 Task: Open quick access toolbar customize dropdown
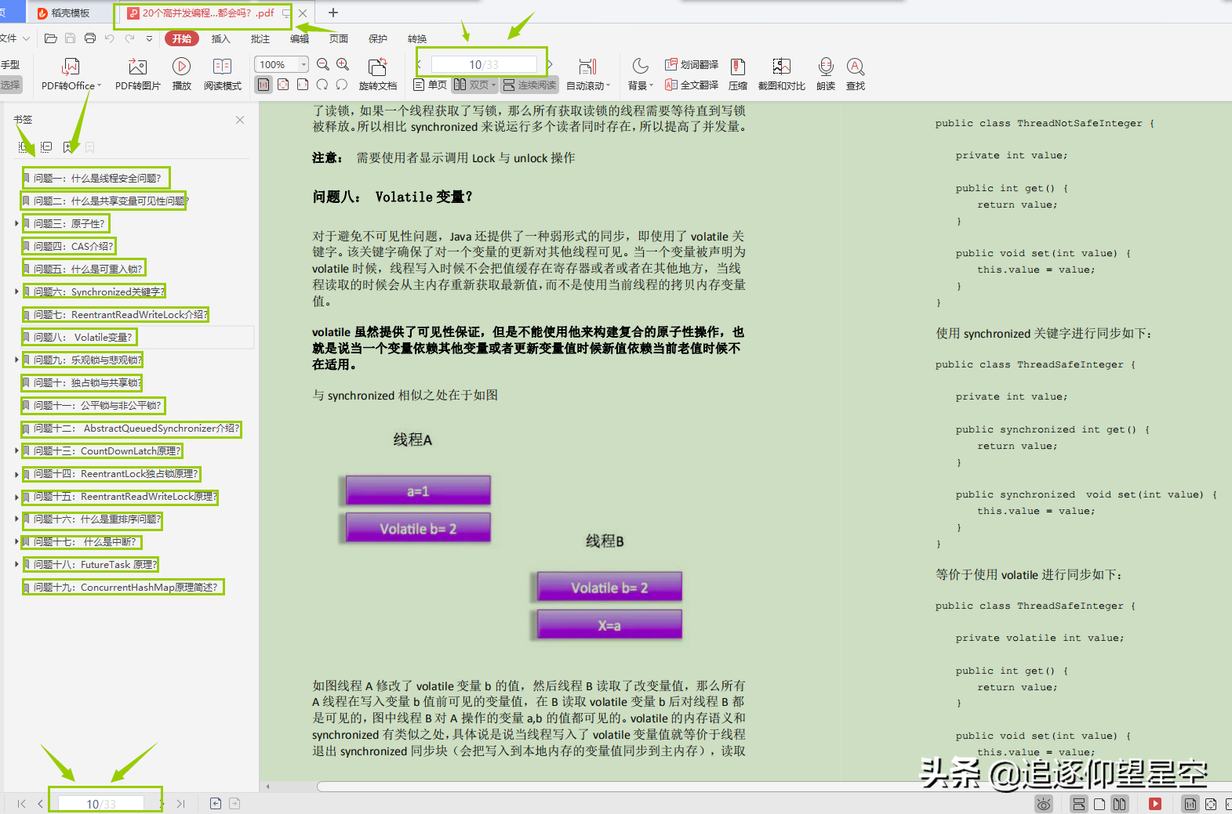[149, 38]
